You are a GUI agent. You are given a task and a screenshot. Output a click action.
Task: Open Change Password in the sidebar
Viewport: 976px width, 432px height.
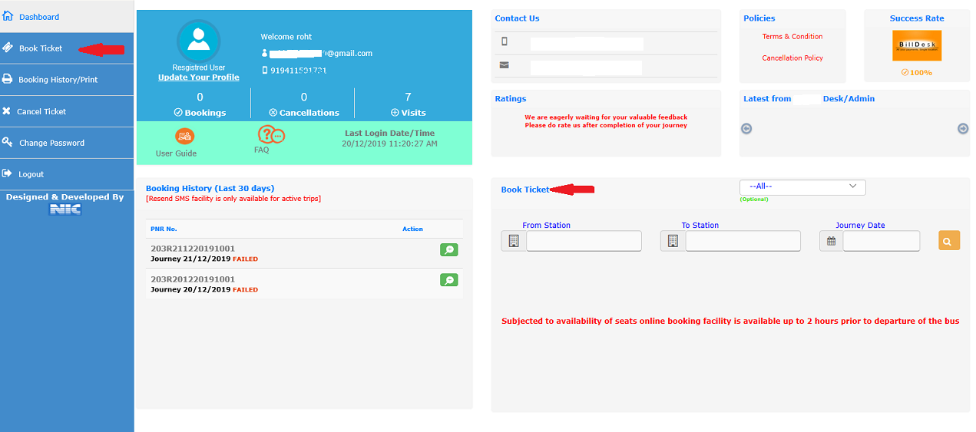51,143
